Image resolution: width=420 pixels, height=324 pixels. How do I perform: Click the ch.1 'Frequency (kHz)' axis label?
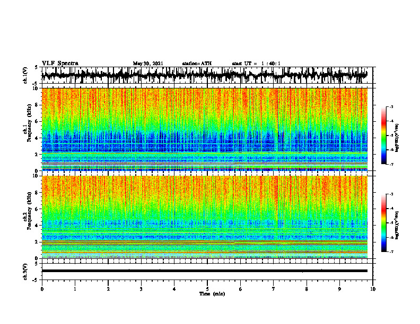point(29,123)
